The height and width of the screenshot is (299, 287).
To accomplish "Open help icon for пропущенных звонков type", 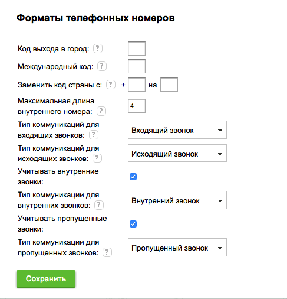I will (x=107, y=252).
